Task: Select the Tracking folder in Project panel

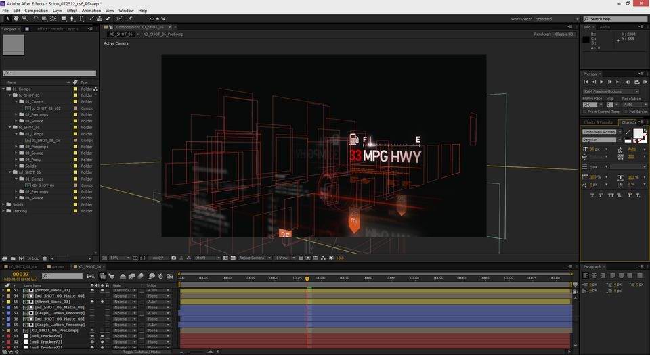Action: 20,211
